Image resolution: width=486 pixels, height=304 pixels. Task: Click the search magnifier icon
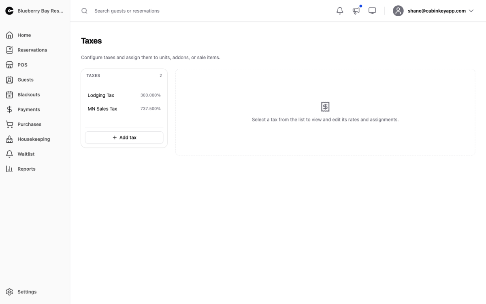click(x=84, y=11)
